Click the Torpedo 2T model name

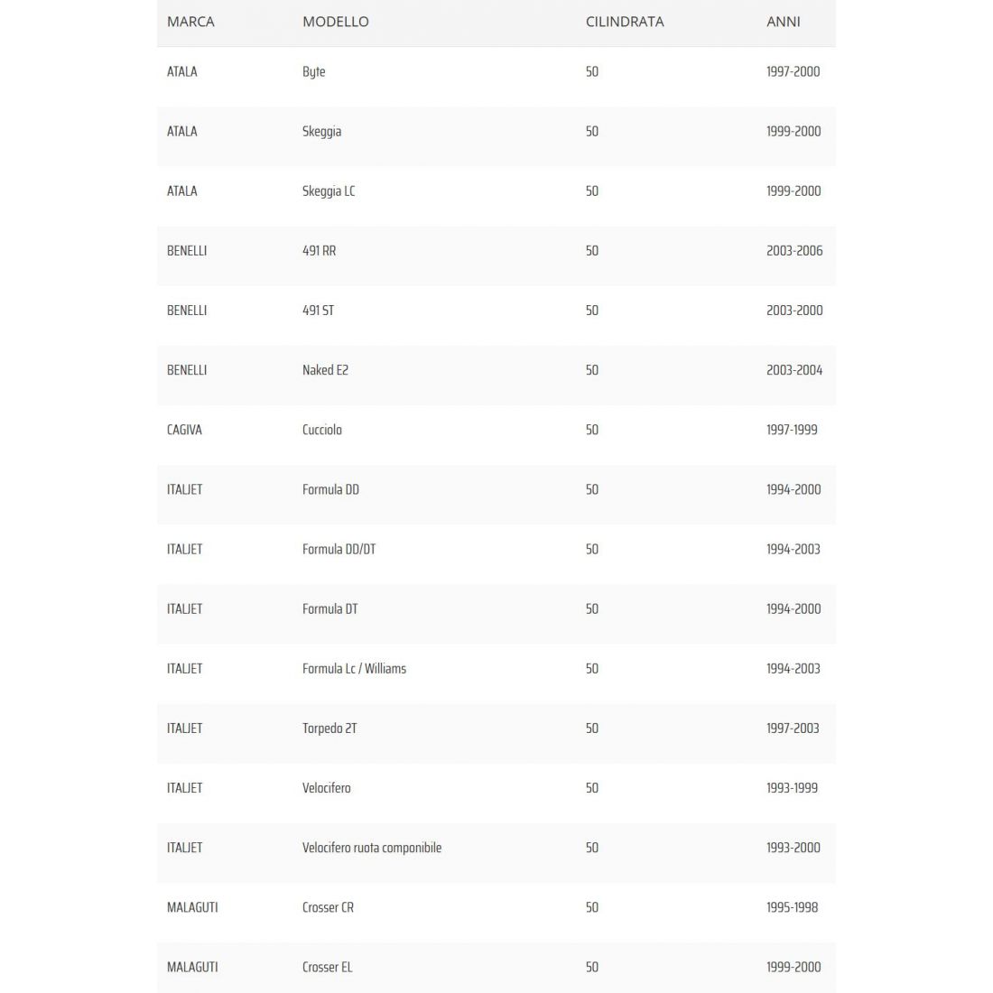coord(329,729)
